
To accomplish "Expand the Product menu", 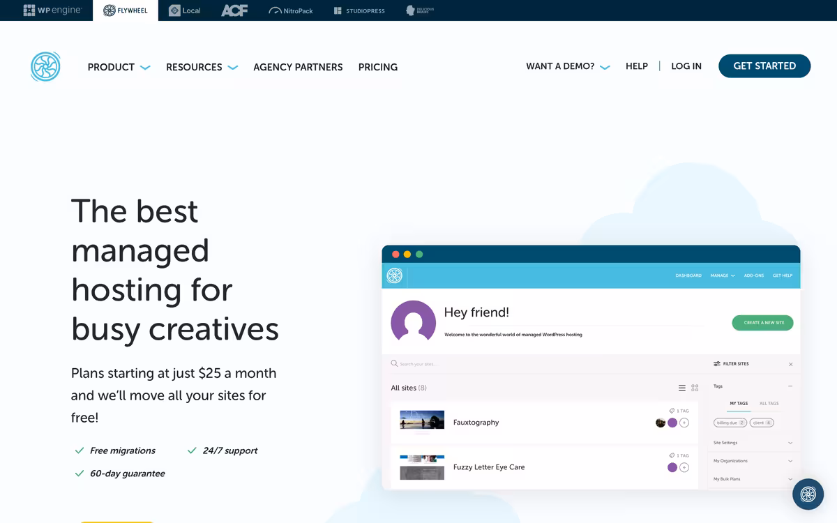I will [x=119, y=67].
